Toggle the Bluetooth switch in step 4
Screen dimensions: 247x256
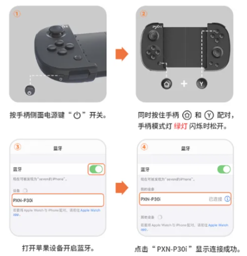(x=224, y=169)
